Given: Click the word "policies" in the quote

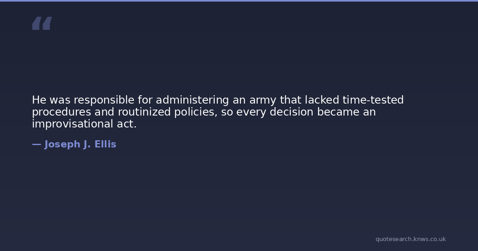Looking at the screenshot, I should click(x=195, y=112).
